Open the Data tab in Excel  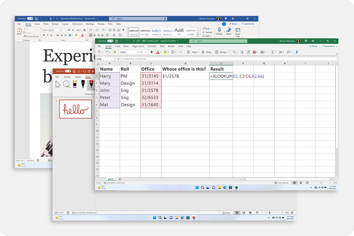[x=162, y=46]
